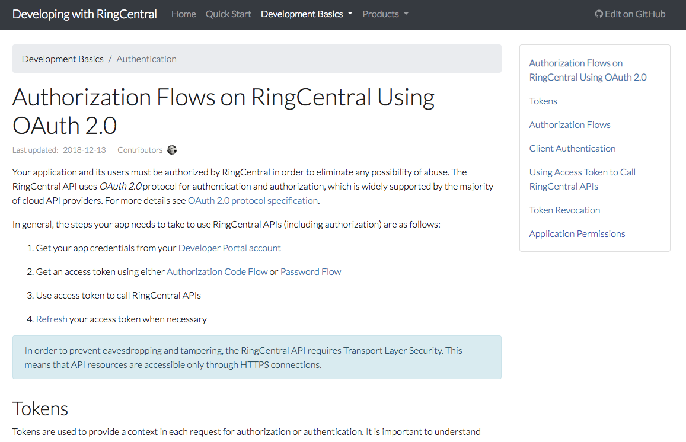Jump to Authorization Flows in the sidebar
686x442 pixels.
click(x=570, y=124)
